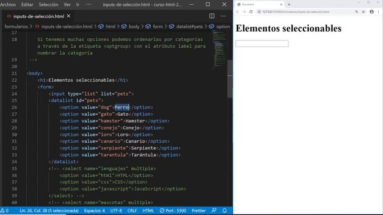Open the Archivo menu

coord(8,4)
